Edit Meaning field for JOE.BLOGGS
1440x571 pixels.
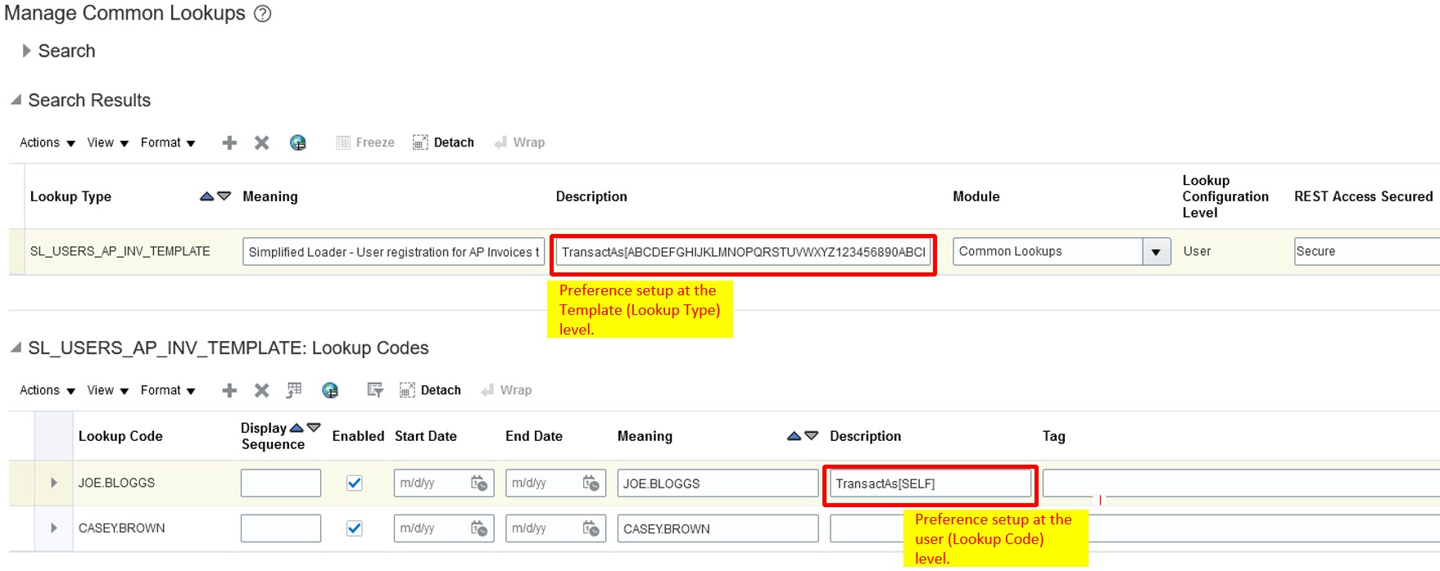click(x=718, y=483)
